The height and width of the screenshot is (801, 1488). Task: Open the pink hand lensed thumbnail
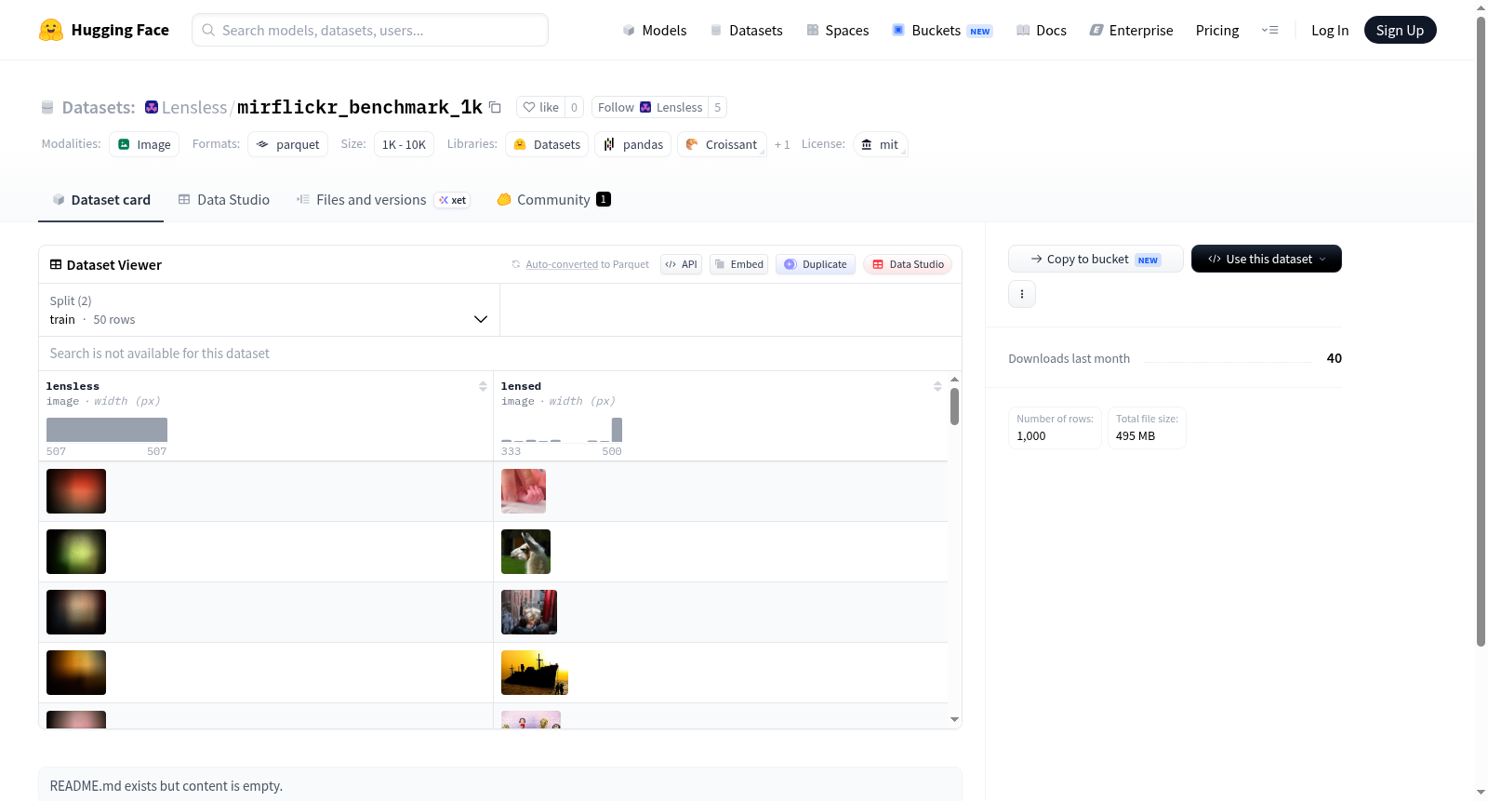(524, 491)
